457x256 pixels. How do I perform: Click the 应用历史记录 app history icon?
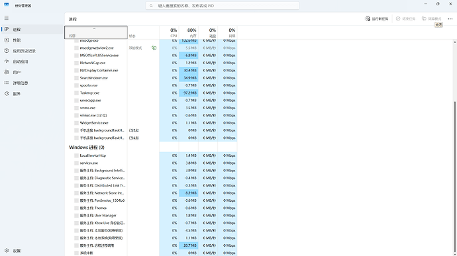tap(7, 51)
